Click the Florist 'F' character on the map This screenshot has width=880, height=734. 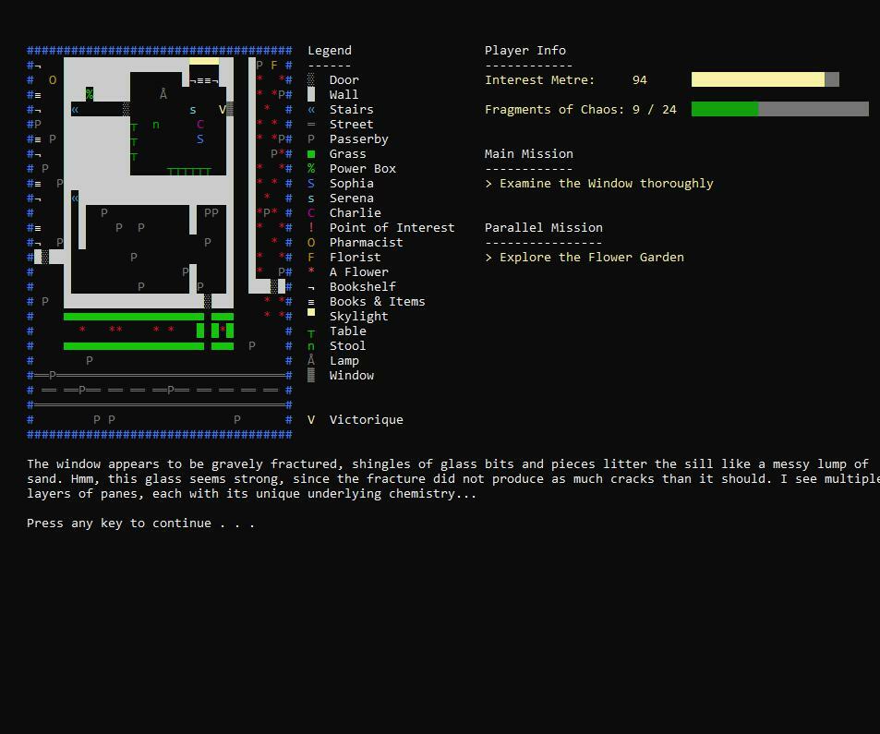pyautogui.click(x=274, y=66)
